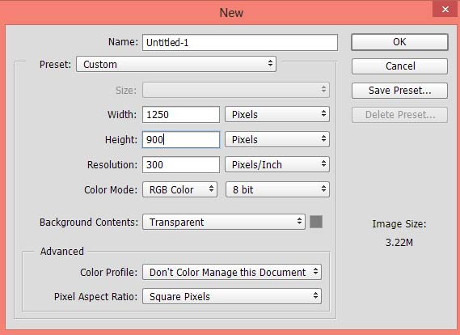Open the 8 bit depth dropdown

(x=277, y=189)
